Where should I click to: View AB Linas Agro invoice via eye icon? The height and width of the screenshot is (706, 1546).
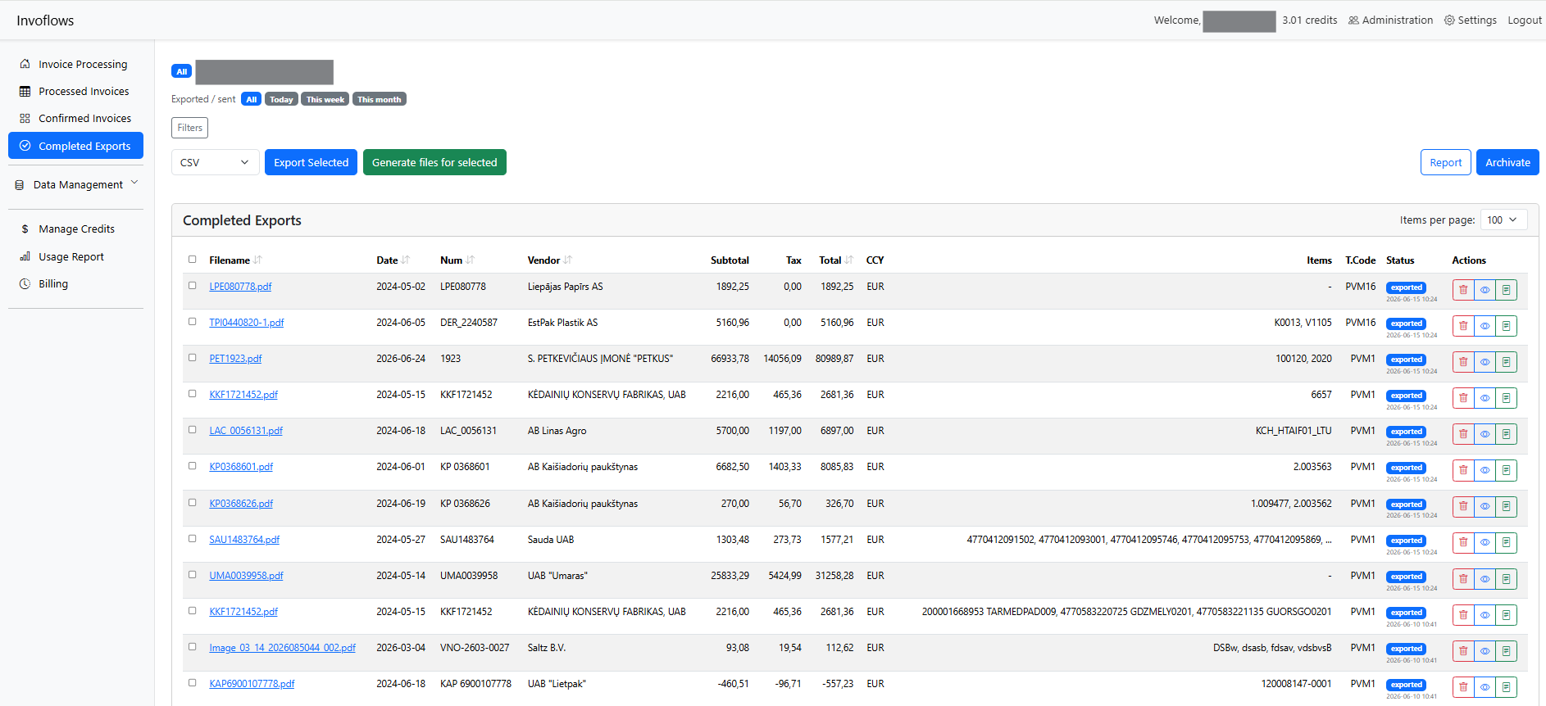[x=1485, y=434]
